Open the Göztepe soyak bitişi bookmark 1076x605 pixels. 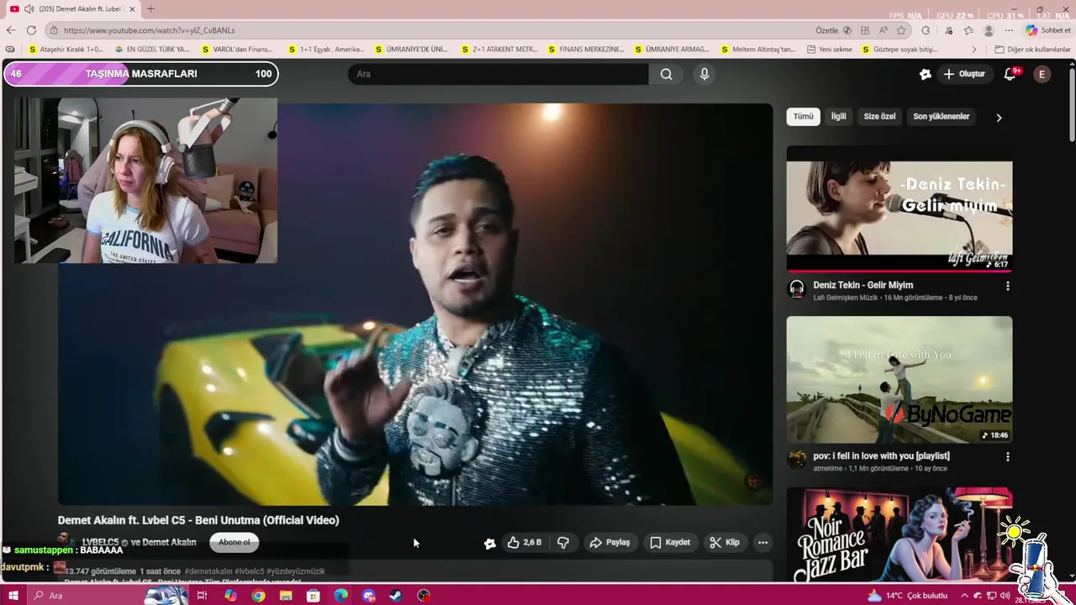point(899,50)
